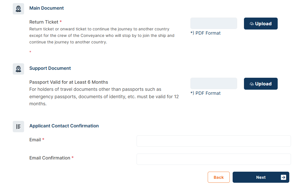Click the Return Ticket heading label
This screenshot has width=308, height=185.
tap(44, 22)
